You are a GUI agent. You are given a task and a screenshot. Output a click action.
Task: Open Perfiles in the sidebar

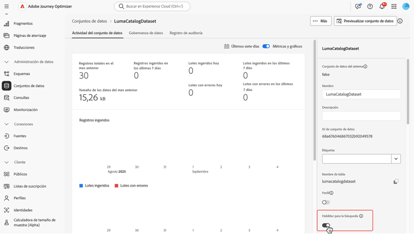(19, 198)
